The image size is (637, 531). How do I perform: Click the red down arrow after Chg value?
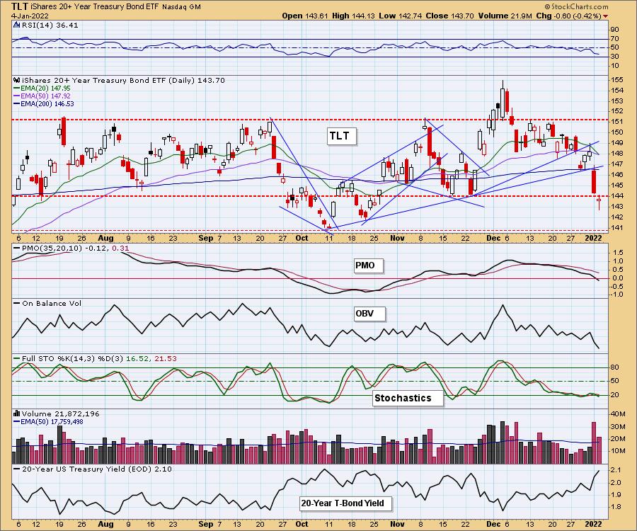coord(605,16)
